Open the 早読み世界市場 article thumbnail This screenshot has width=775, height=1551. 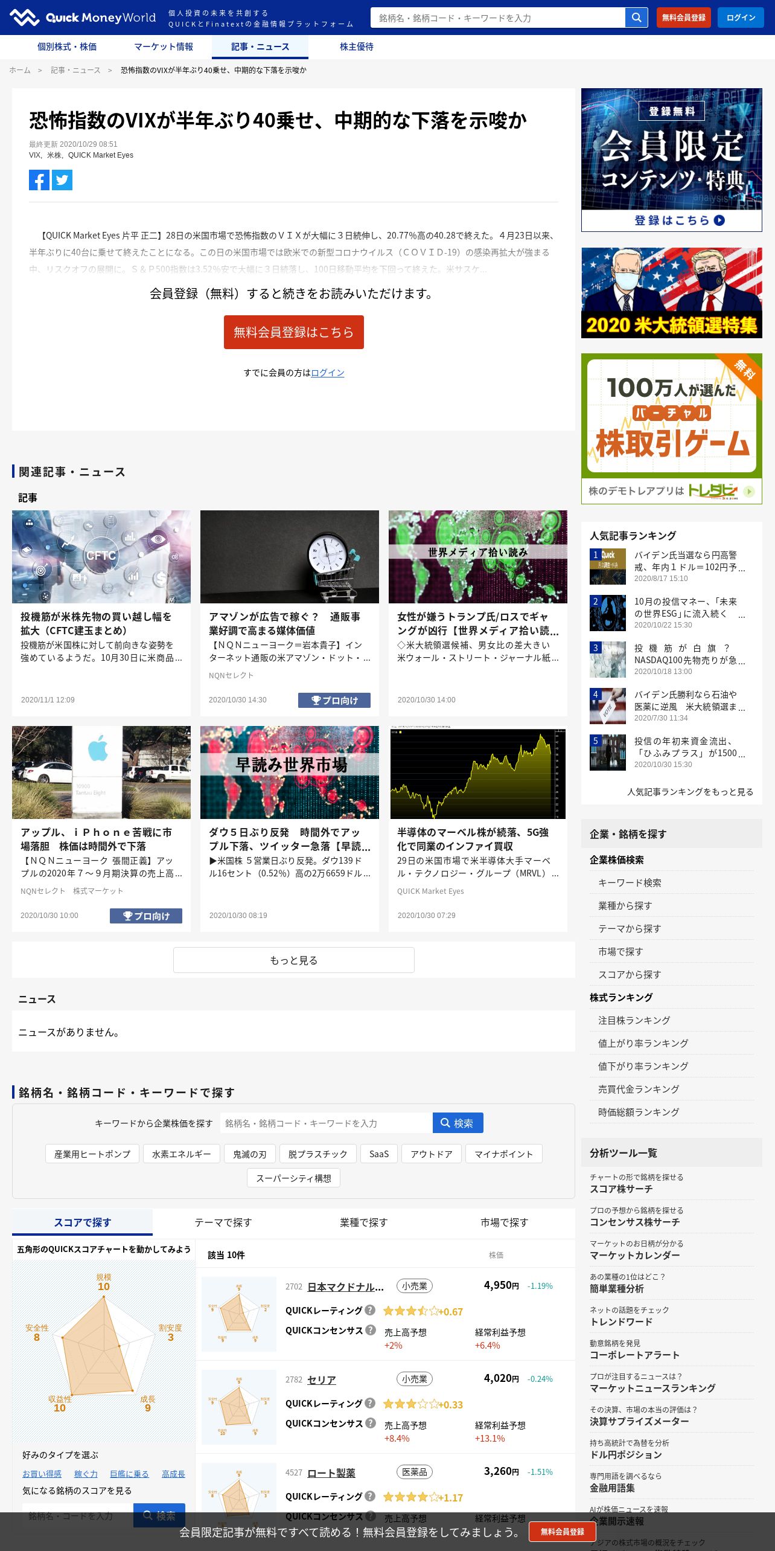[x=290, y=772]
